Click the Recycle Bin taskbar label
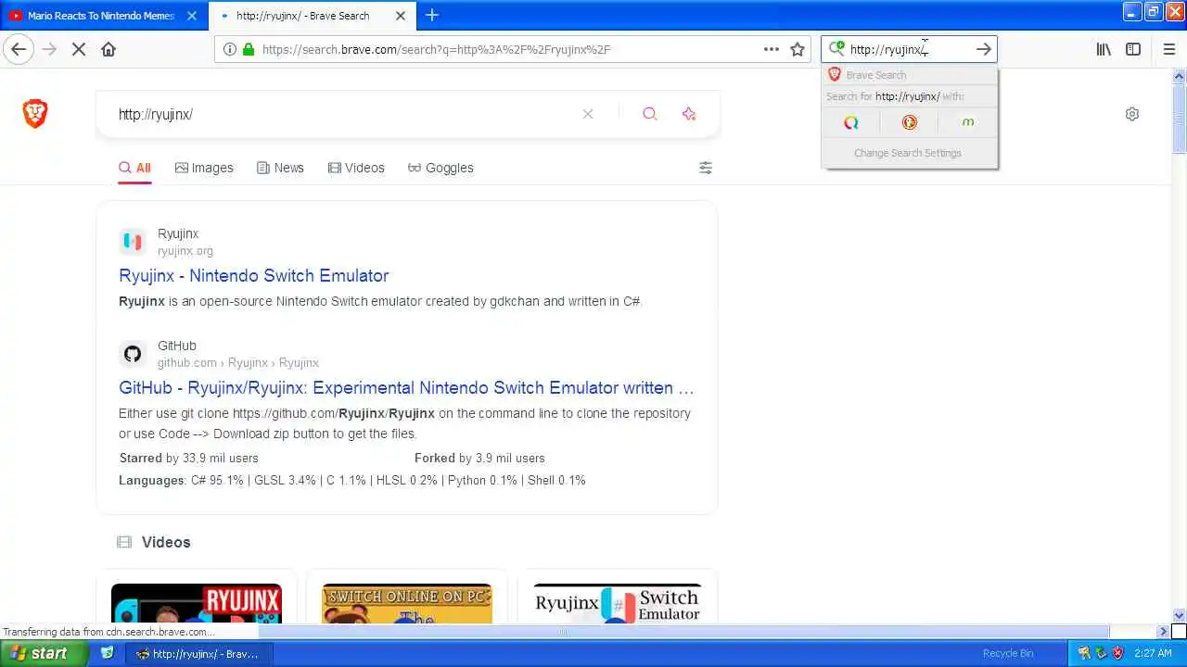The image size is (1187, 667). (x=1008, y=653)
